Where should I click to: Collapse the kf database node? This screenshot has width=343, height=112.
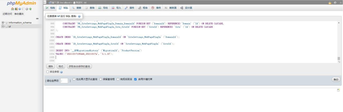(x=3, y=26)
